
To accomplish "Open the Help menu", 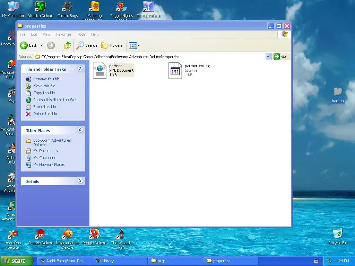I will point(95,34).
